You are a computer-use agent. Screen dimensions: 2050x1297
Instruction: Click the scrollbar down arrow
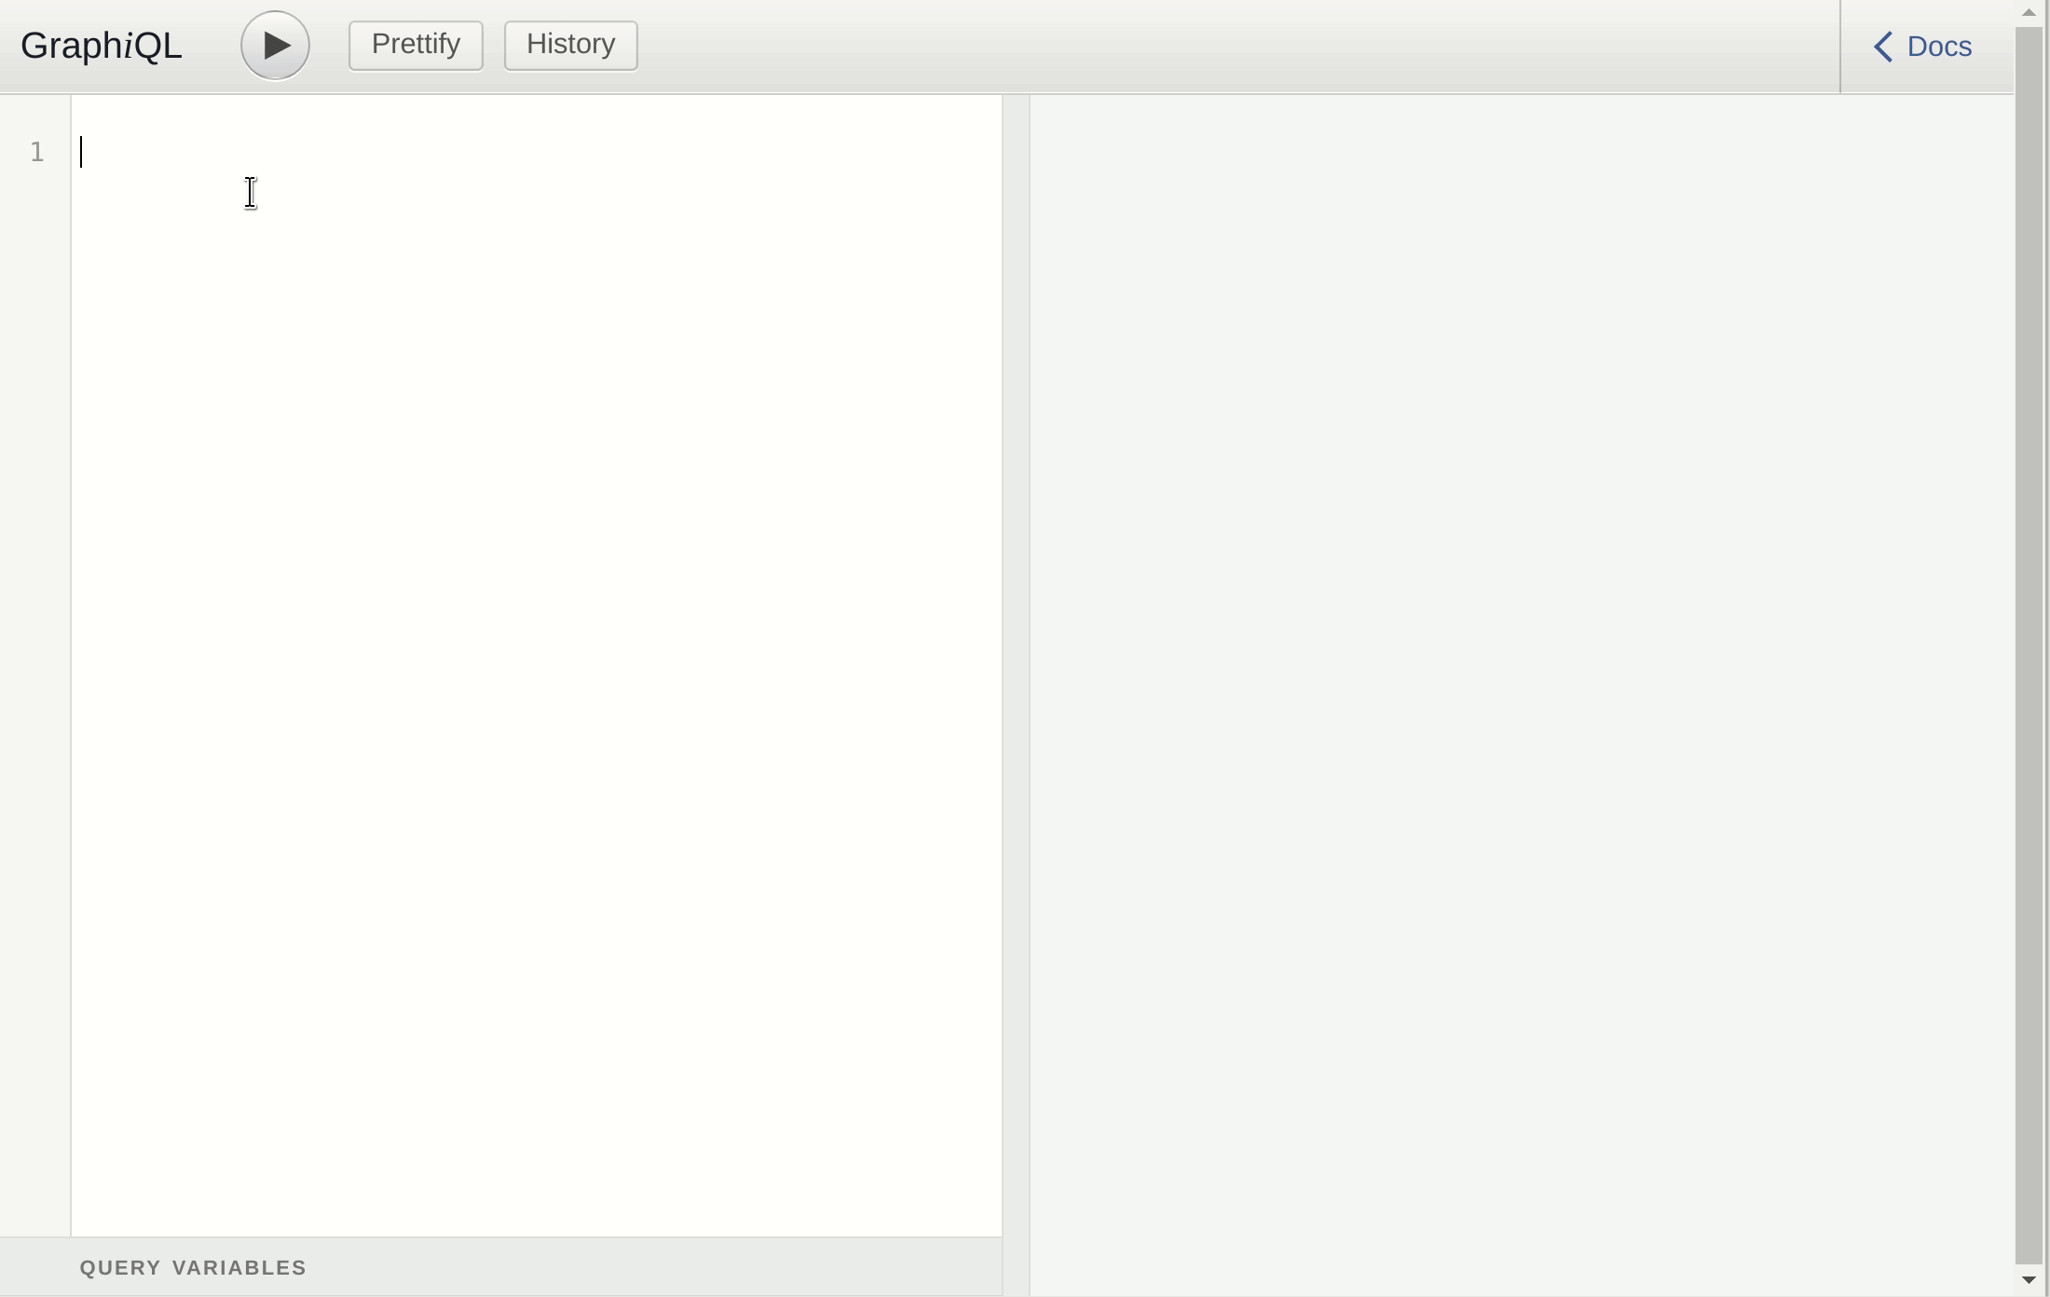[2029, 1280]
